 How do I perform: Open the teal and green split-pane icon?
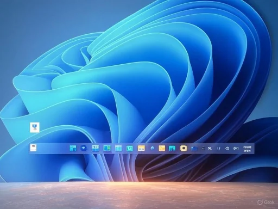(107, 148)
